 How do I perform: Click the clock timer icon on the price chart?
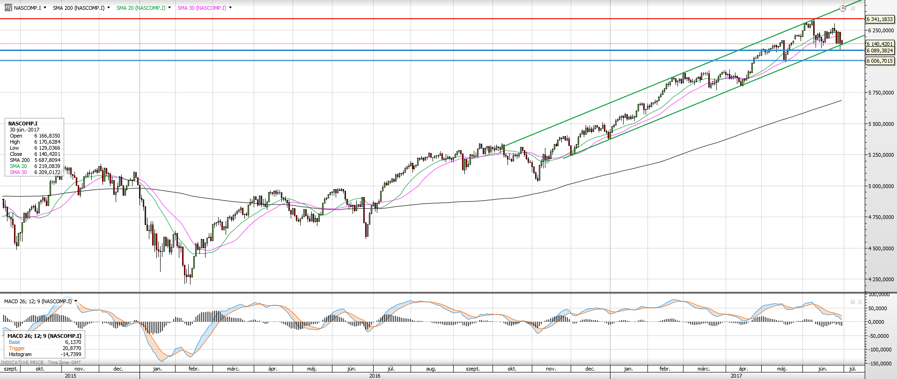[843, 8]
